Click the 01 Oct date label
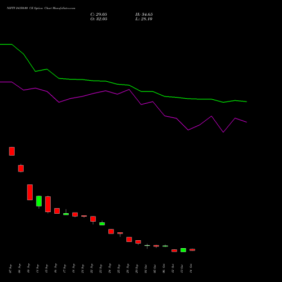The image size is (282, 282). coord(146,268)
